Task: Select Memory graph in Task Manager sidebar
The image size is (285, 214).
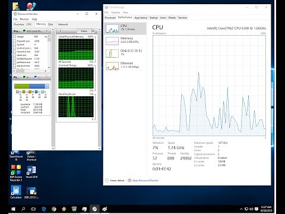Action: coord(112,41)
